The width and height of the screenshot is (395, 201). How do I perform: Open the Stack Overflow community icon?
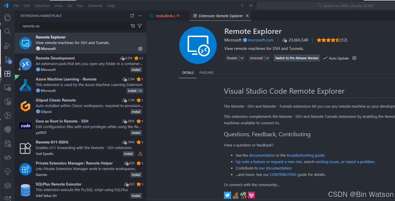pos(235,195)
